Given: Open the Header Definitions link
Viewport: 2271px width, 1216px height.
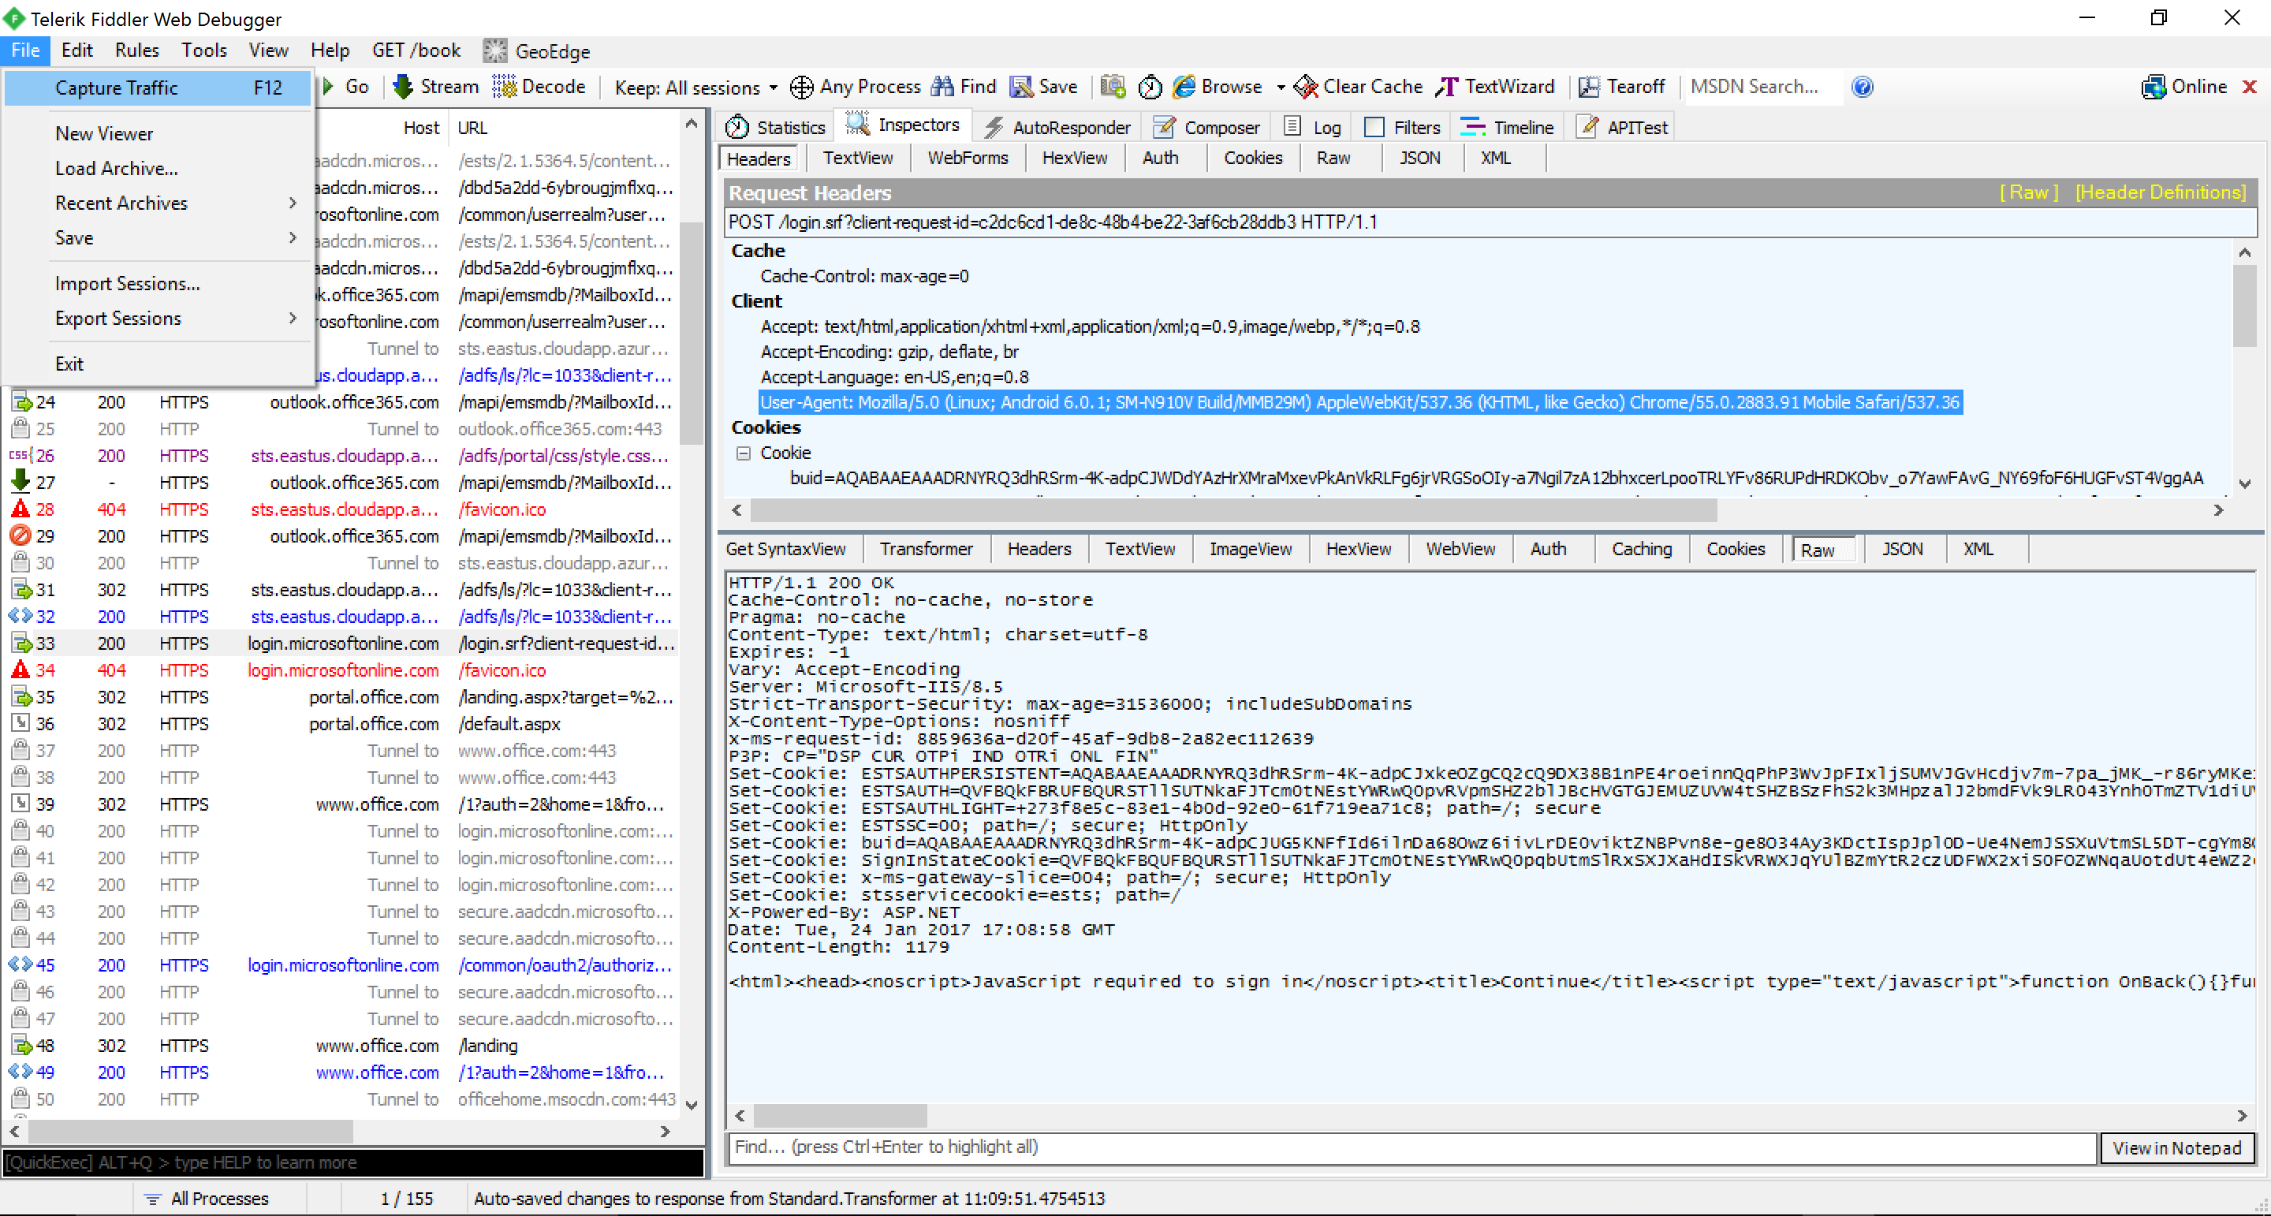Looking at the screenshot, I should click(2160, 192).
